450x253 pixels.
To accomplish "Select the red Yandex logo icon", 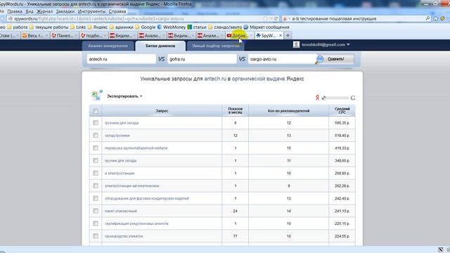I will pos(317,98).
